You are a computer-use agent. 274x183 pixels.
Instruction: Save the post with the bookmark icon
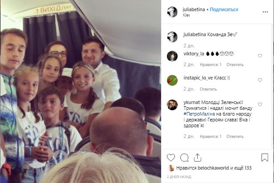(265, 158)
